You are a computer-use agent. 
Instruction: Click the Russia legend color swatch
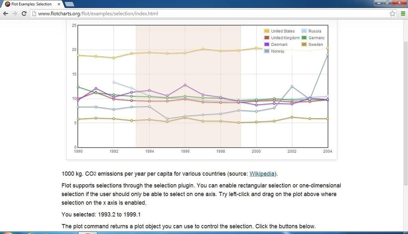pos(304,31)
